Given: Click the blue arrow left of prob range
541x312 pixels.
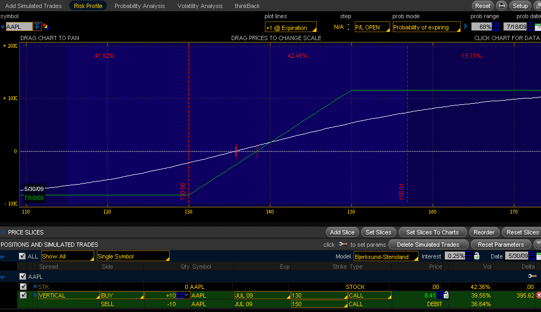Looking at the screenshot, I should pyautogui.click(x=466, y=26).
